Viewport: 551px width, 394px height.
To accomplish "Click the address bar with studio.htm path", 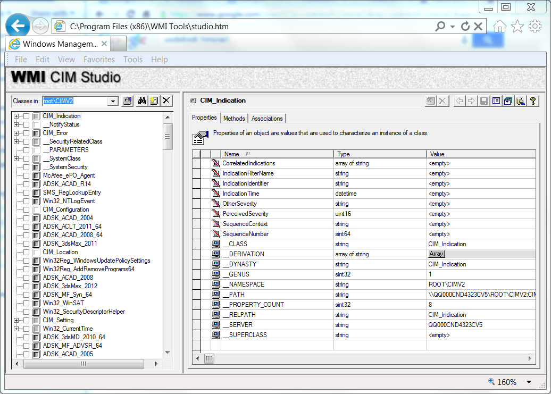I will [x=243, y=27].
